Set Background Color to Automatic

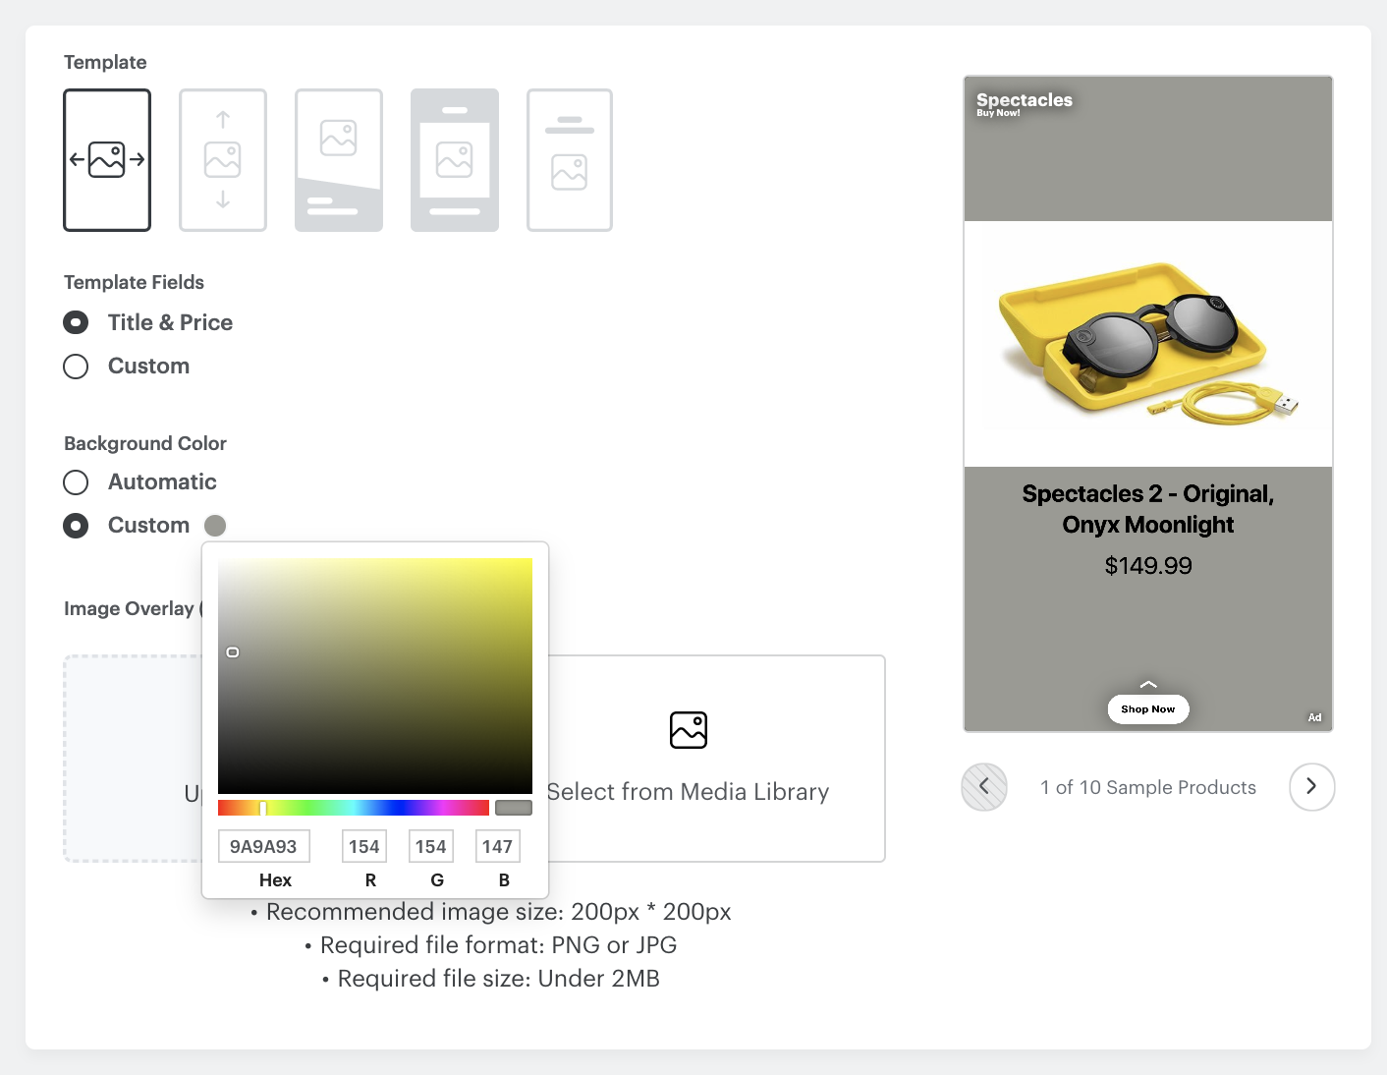76,482
